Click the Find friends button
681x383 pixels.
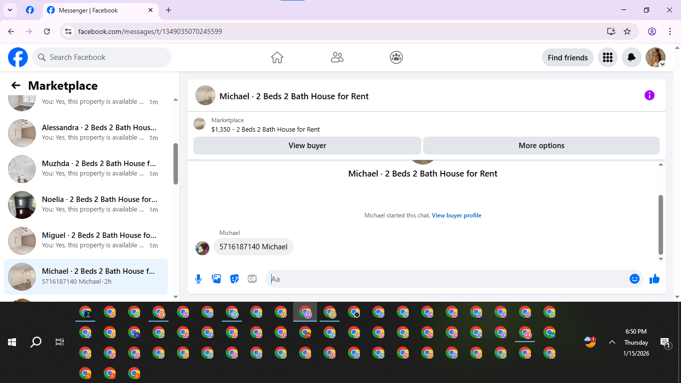568,58
